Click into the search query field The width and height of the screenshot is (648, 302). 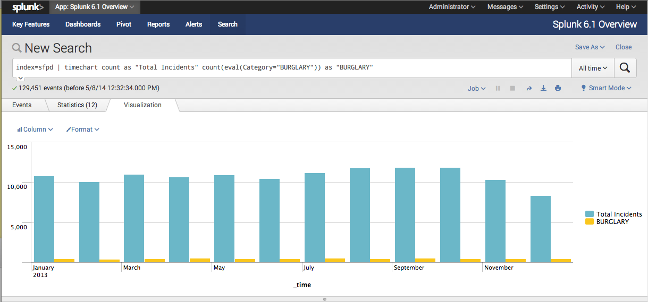(292, 68)
